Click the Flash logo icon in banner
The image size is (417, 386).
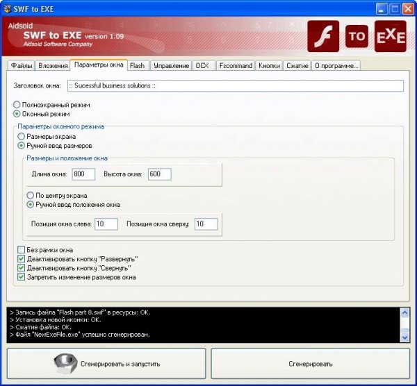pyautogui.click(x=323, y=36)
